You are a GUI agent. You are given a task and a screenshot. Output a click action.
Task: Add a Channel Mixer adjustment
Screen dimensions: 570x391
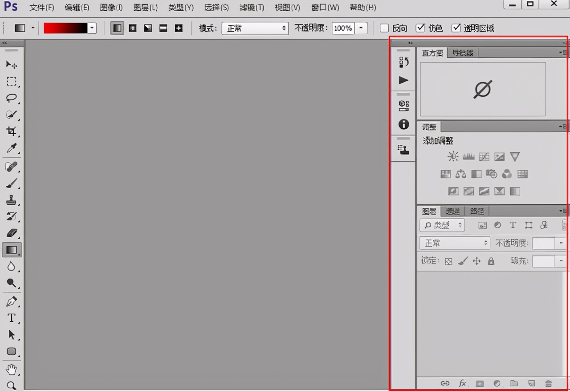point(507,174)
